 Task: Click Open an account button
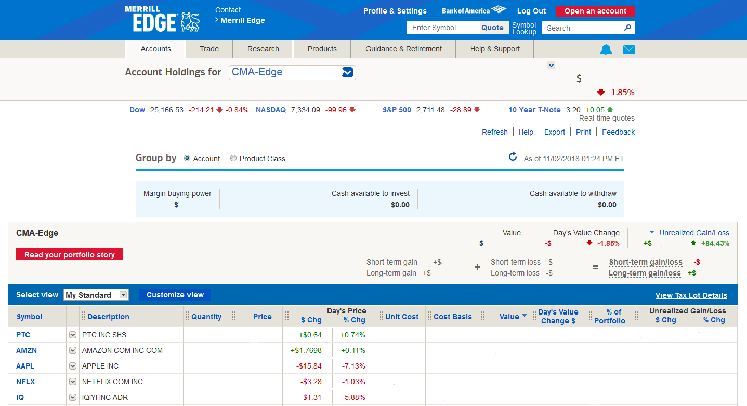(x=595, y=11)
